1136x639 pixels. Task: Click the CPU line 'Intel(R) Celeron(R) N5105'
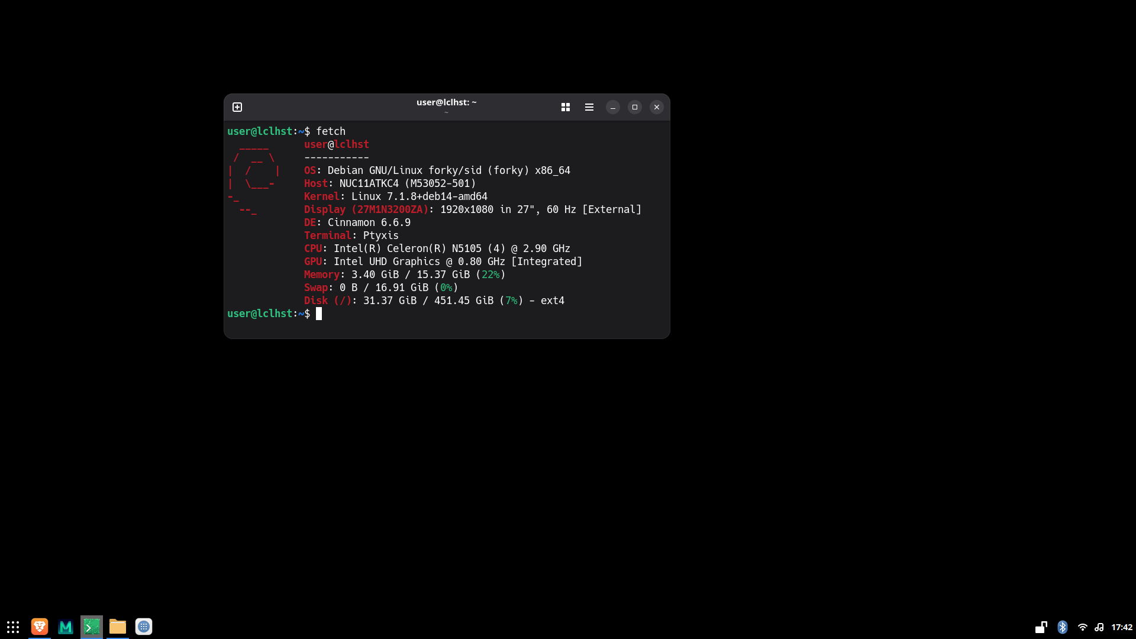pos(408,248)
